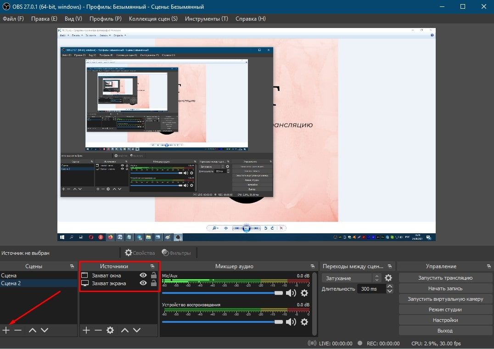Open transition properties gear next to Затухание
The width and height of the screenshot is (494, 349).
388,278
